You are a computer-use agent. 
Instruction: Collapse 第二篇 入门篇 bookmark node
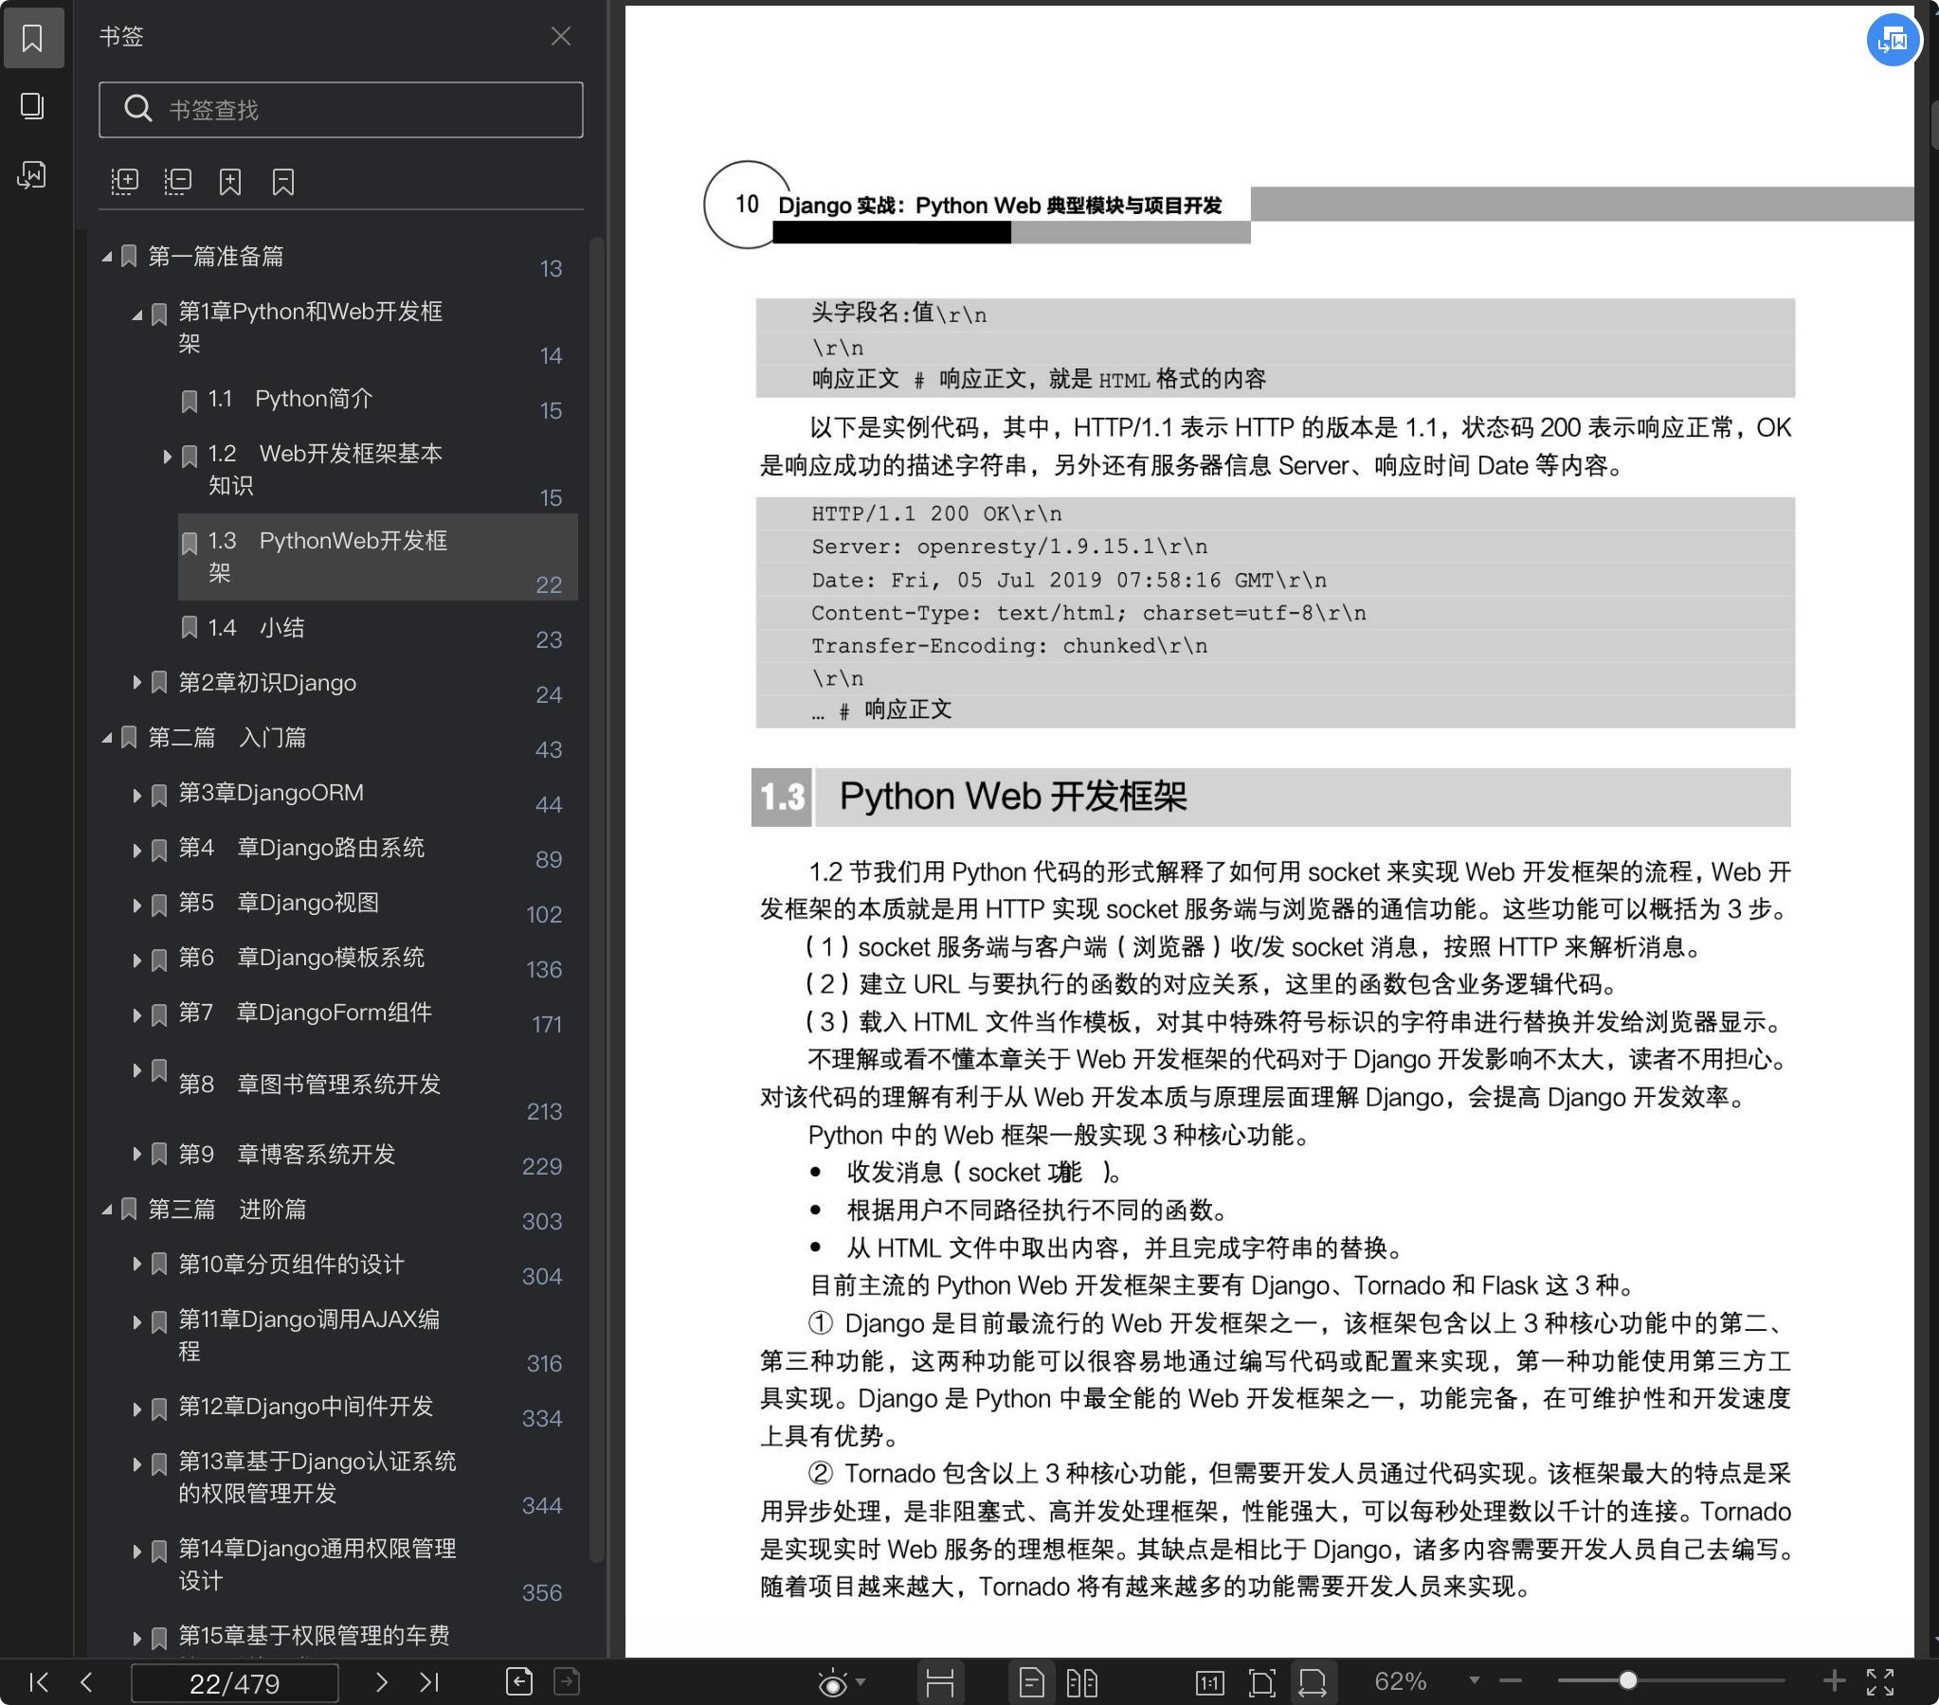tap(107, 738)
